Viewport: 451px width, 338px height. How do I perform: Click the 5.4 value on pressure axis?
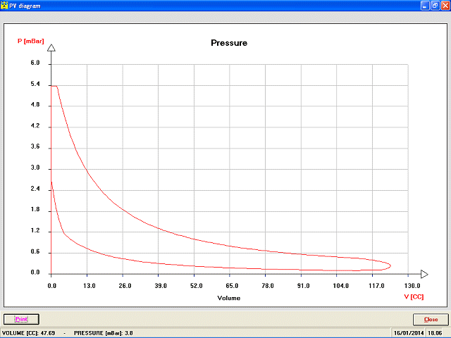point(35,84)
